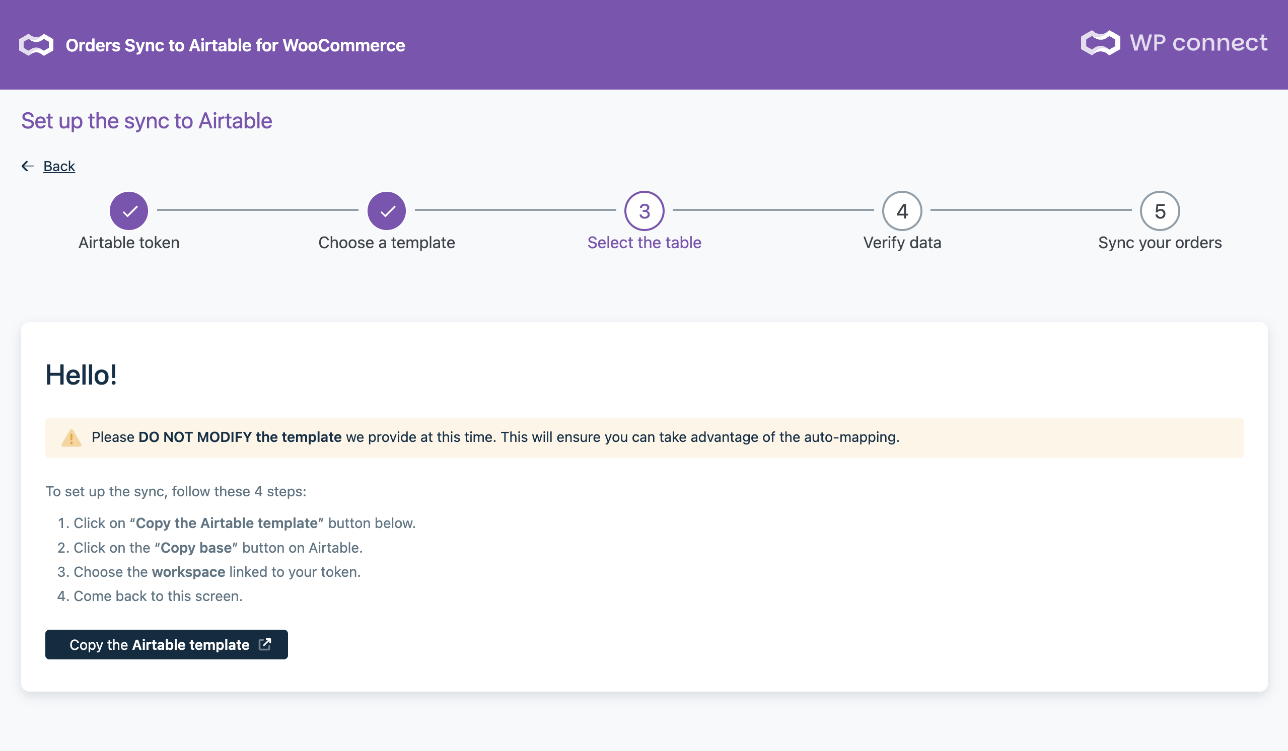Click the WP connect logo icon at top right
The image size is (1288, 751).
[x=1100, y=43]
